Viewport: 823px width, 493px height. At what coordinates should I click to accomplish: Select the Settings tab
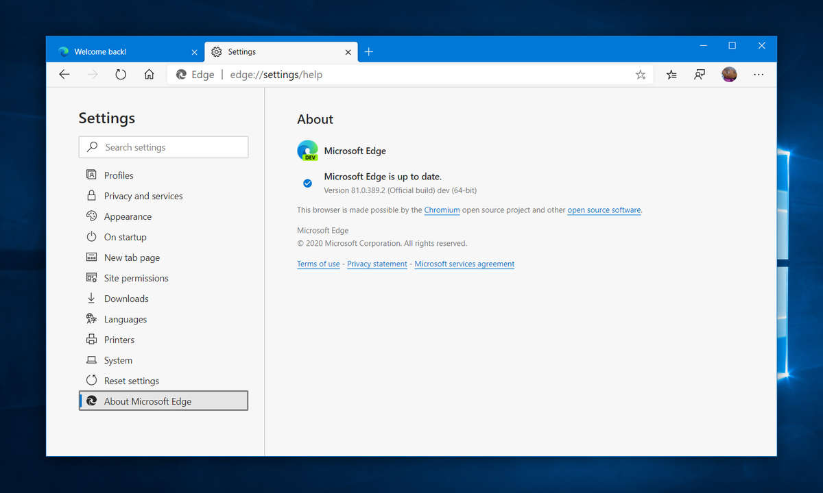click(281, 51)
